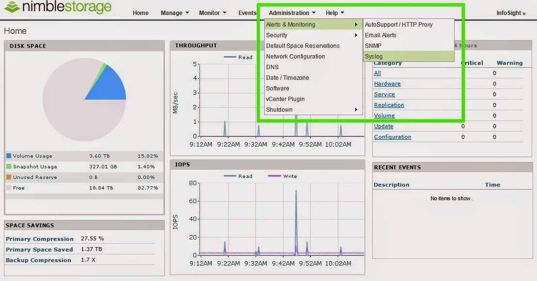Click the Nimble Storage logo icon

pos(12,7)
